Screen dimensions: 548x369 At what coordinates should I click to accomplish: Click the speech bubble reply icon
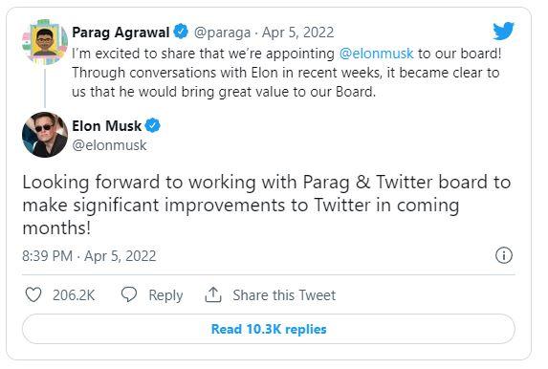click(x=129, y=294)
